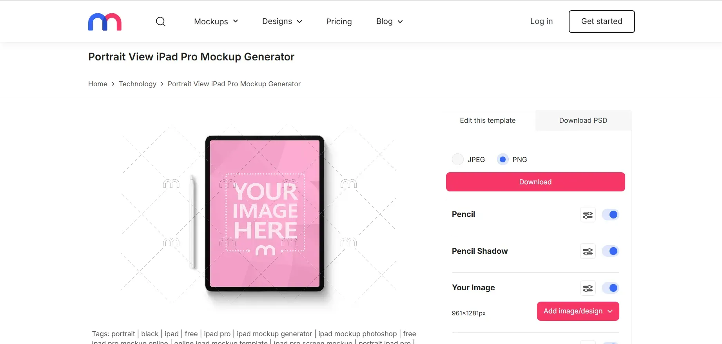Select the PNG format option
Viewport: 722px width, 344px height.
click(502, 159)
